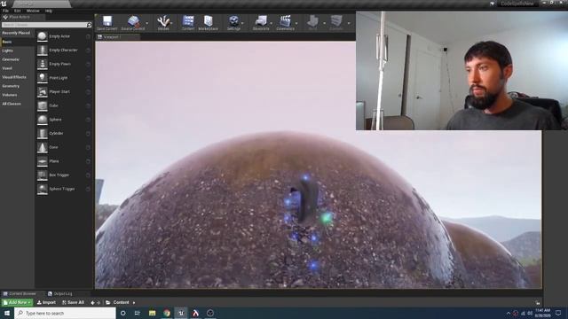Image resolution: width=568 pixels, height=319 pixels.
Task: Select the All Classes category
Action: [12, 104]
